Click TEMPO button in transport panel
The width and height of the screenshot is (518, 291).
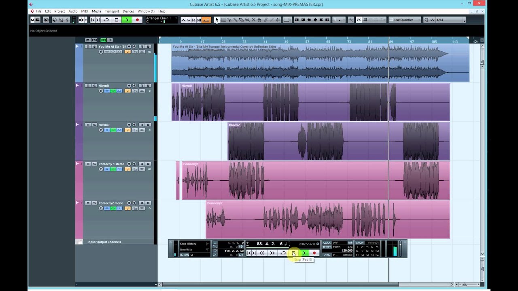click(327, 247)
